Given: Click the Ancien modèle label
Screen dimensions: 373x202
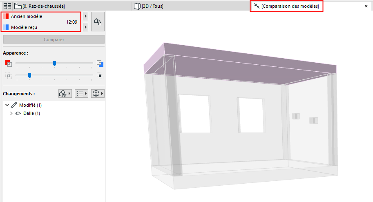Looking at the screenshot, I should pos(27,16).
